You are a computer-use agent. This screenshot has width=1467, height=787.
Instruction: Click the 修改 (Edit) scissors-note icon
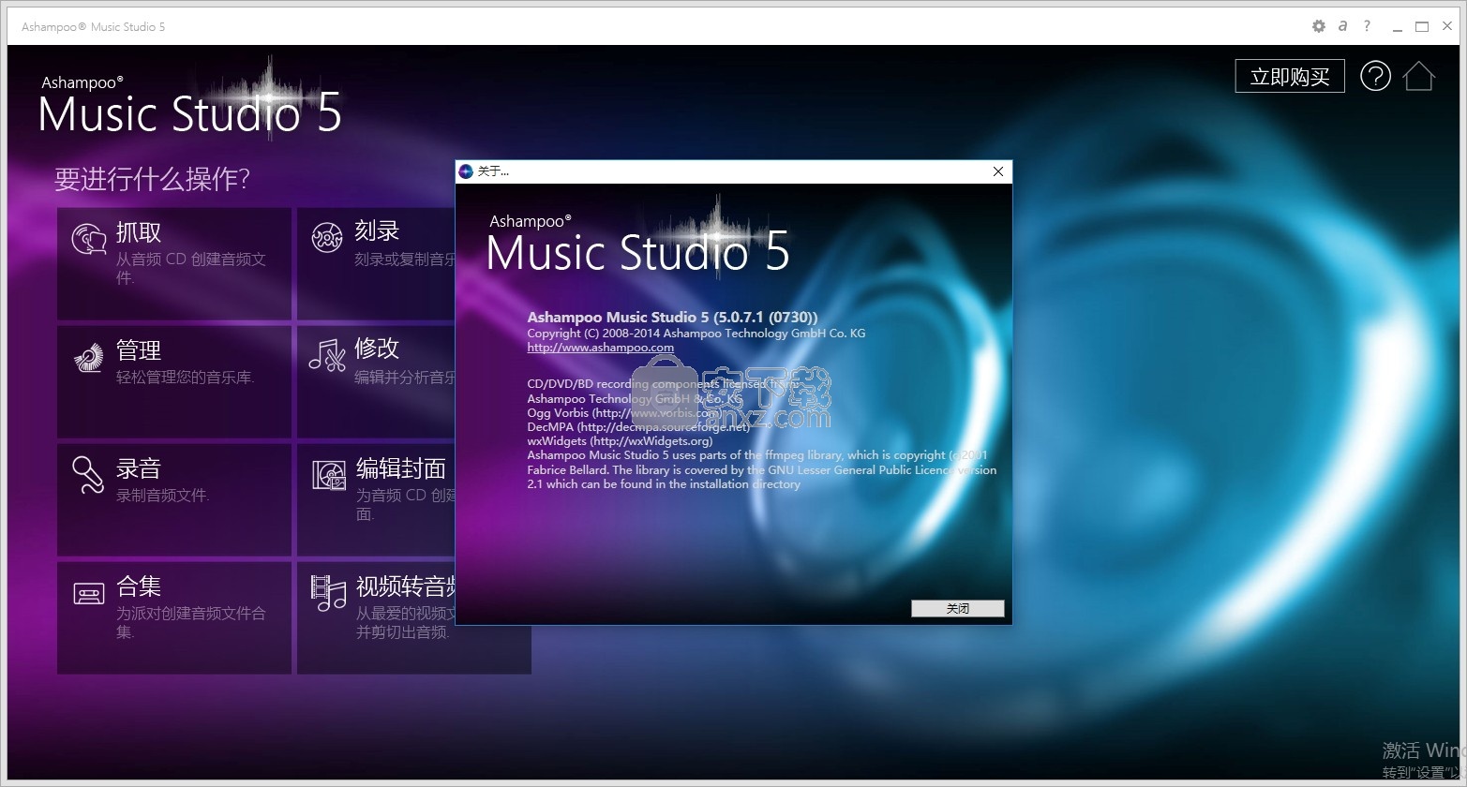pos(327,356)
